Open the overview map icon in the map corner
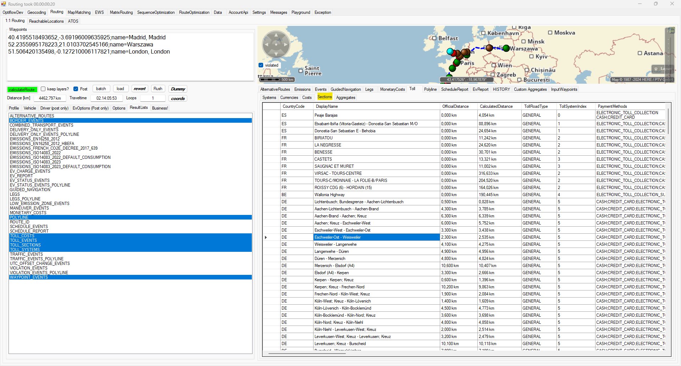This screenshot has width=681, height=366. click(x=671, y=30)
